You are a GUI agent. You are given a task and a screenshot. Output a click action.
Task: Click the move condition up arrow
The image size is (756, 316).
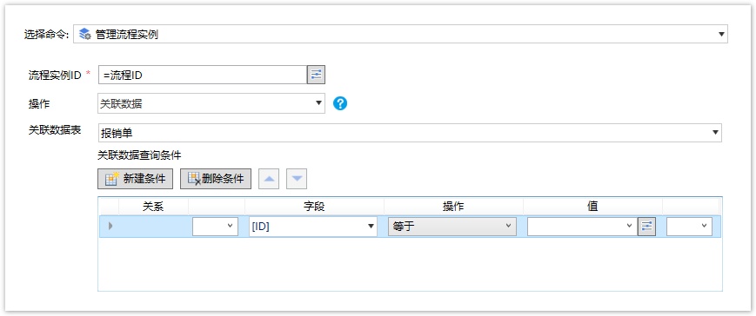coord(269,179)
